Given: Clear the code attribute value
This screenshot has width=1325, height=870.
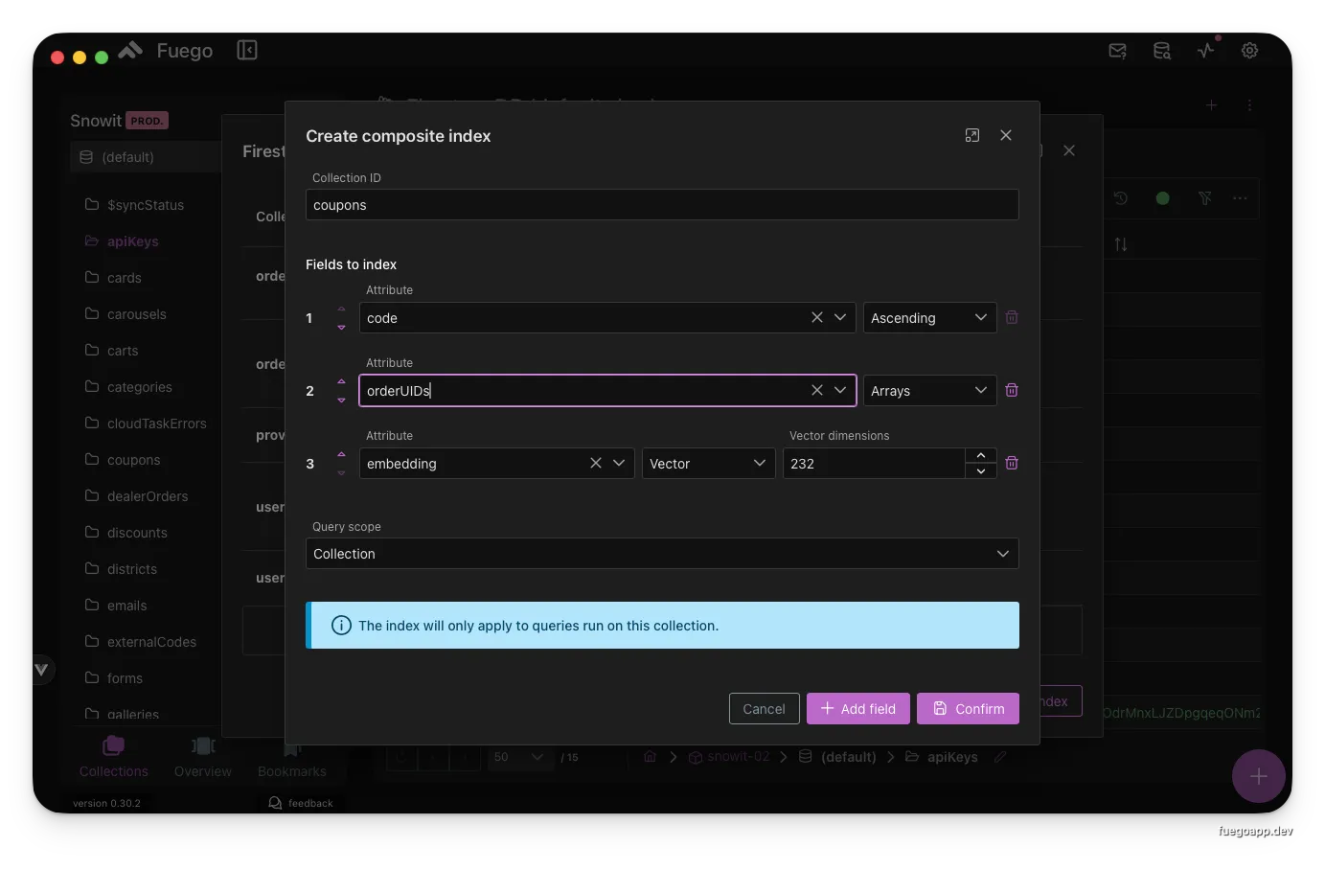Looking at the screenshot, I should point(816,317).
